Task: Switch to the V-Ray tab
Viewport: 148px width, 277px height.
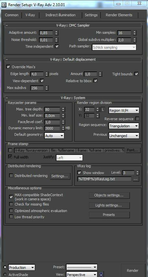Action: point(30,15)
